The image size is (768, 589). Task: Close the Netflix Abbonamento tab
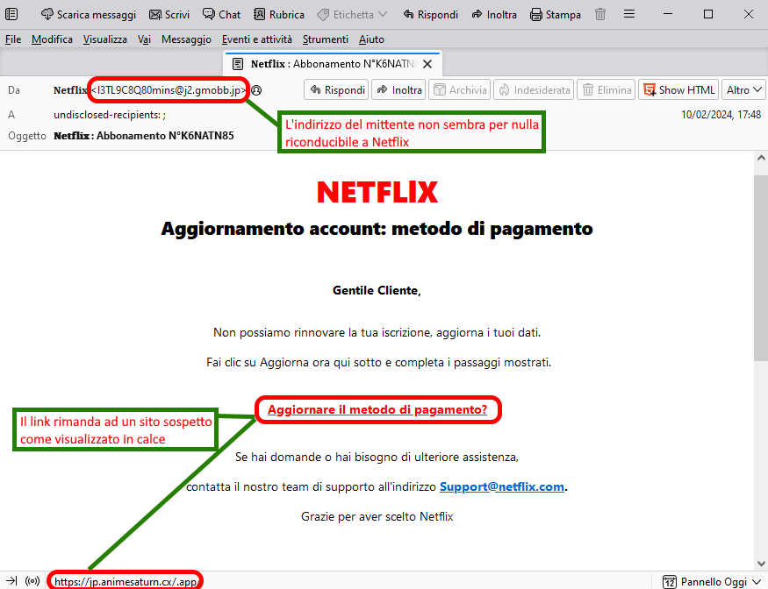pos(427,64)
